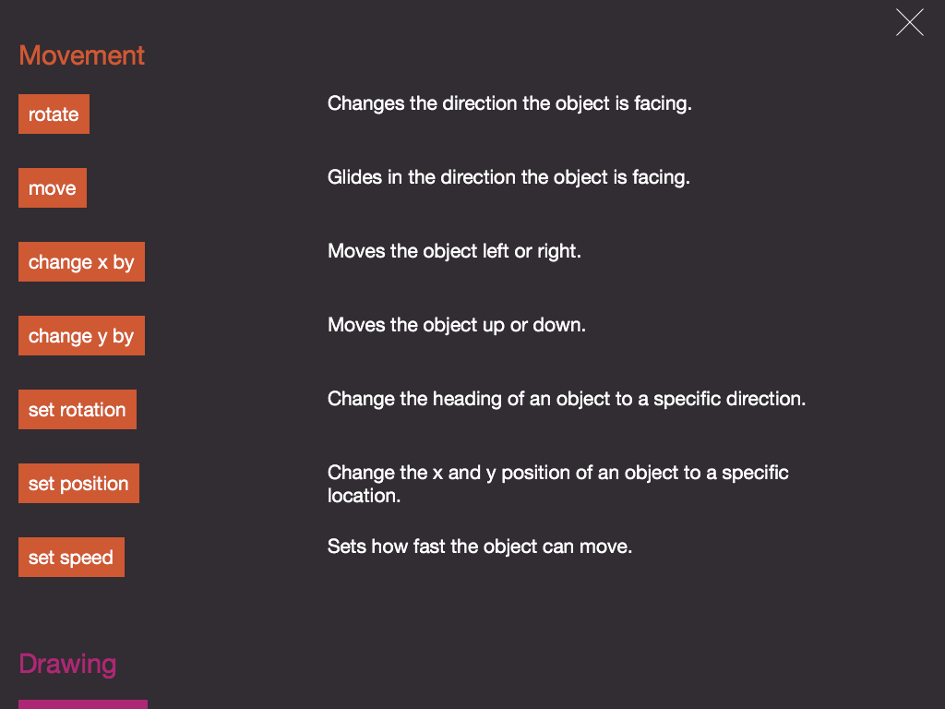Click the rotate description about facing direction

(509, 103)
